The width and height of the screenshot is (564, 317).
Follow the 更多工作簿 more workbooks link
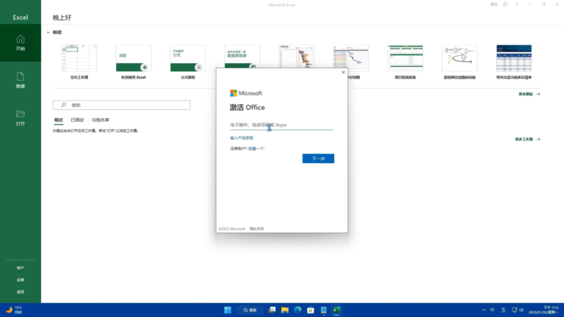point(527,139)
